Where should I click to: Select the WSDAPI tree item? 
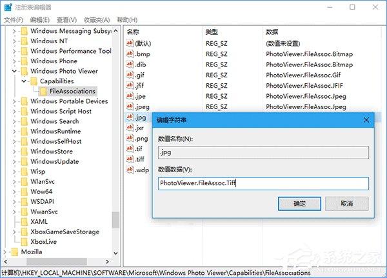tap(42, 202)
